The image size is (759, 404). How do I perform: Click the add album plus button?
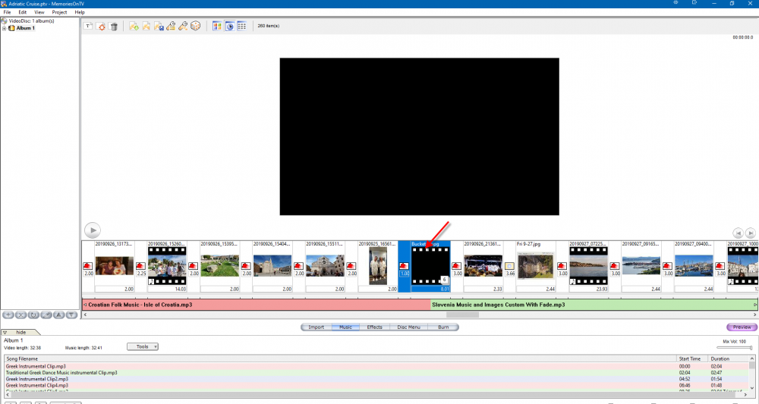(8, 314)
